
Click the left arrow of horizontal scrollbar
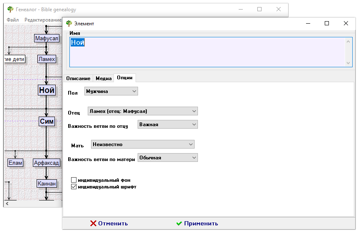click(x=7, y=203)
